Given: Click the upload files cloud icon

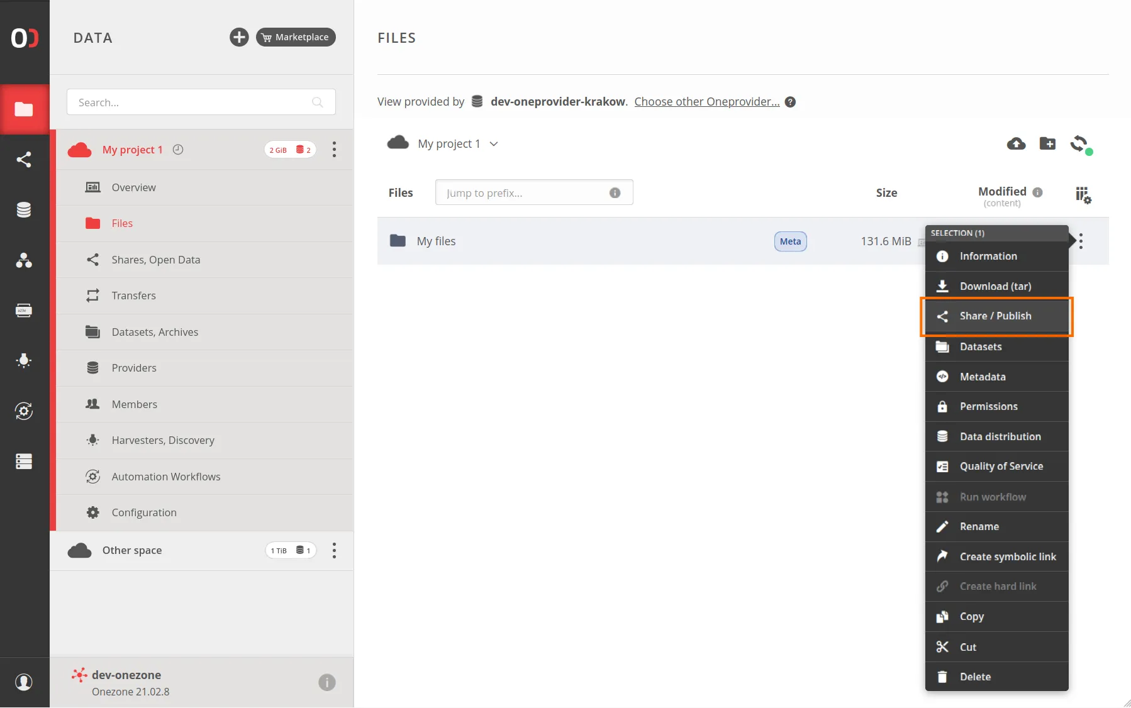Looking at the screenshot, I should tap(1016, 144).
